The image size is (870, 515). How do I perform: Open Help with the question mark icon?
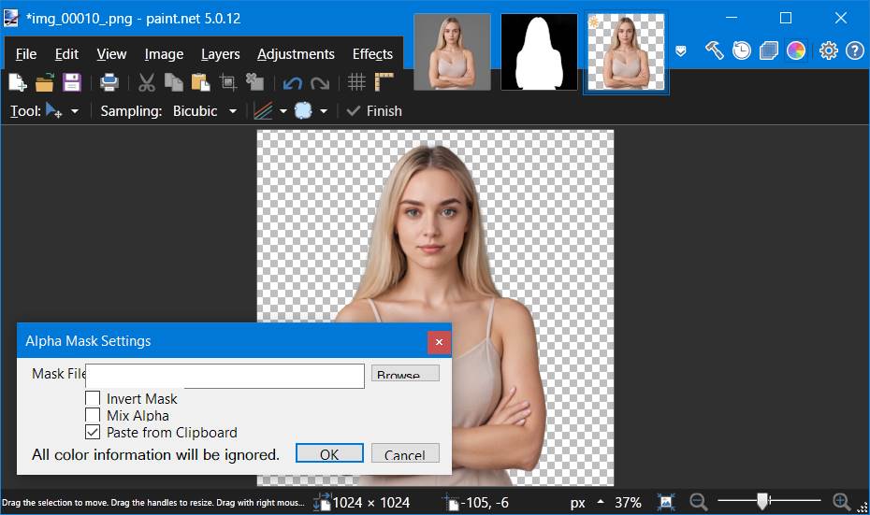855,50
